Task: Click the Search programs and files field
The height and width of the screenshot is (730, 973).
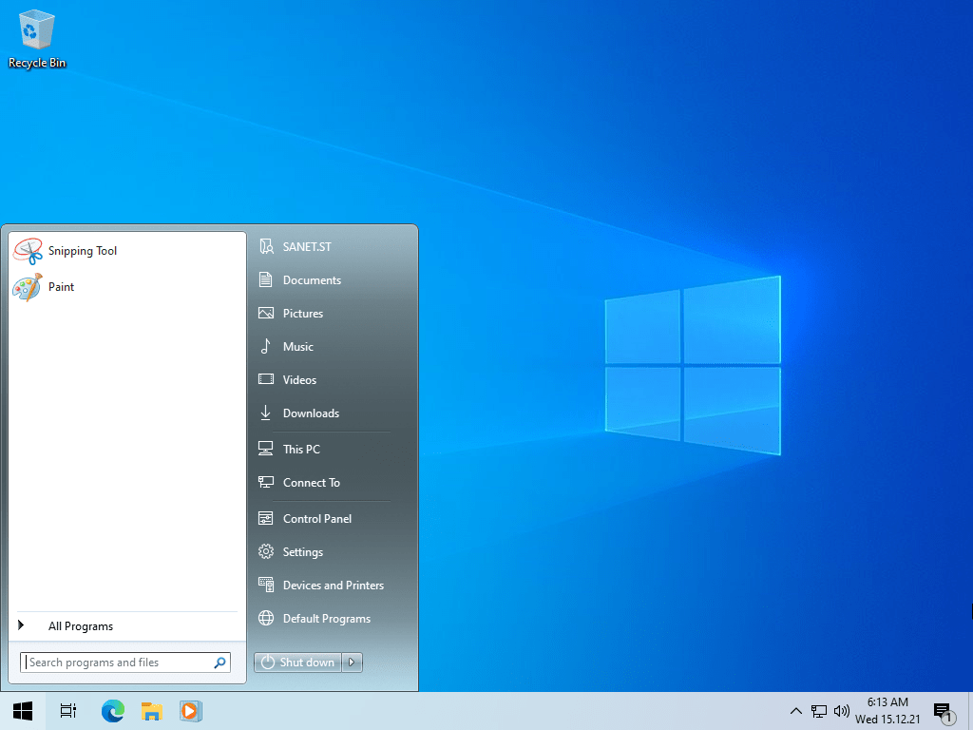Action: 125,663
